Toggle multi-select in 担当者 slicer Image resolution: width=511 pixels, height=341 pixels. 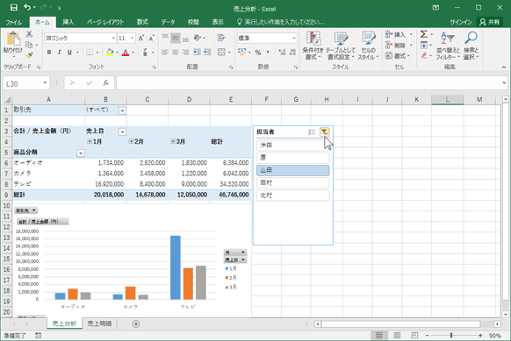tap(312, 132)
